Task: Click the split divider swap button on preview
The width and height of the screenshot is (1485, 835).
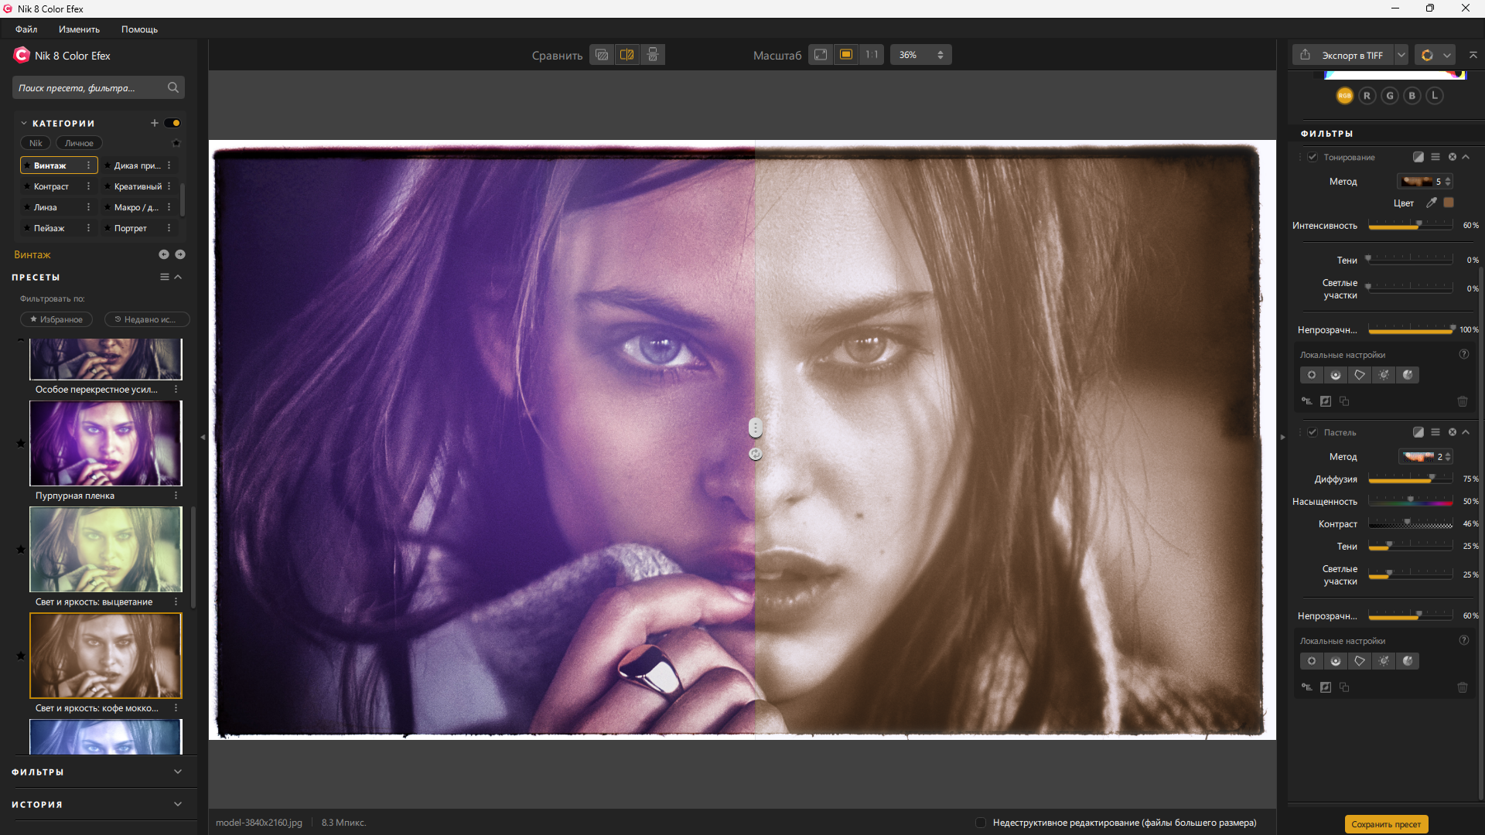Action: 756,455
